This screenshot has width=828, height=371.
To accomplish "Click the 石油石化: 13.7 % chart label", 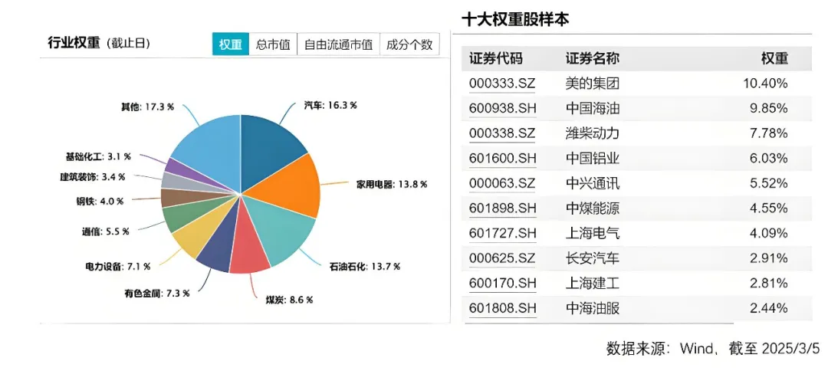I will (x=365, y=266).
